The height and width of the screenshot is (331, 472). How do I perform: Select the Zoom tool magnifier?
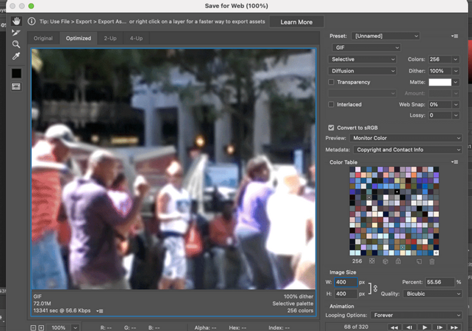(17, 44)
